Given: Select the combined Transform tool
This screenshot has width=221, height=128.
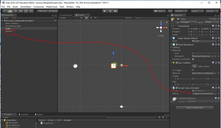Looking at the screenshot, I should 31,11.
